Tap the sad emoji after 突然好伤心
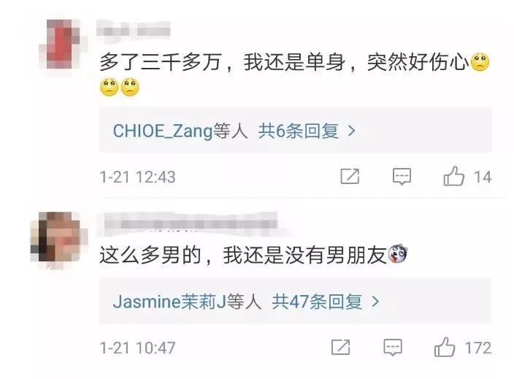The width and height of the screenshot is (514, 379). point(480,62)
